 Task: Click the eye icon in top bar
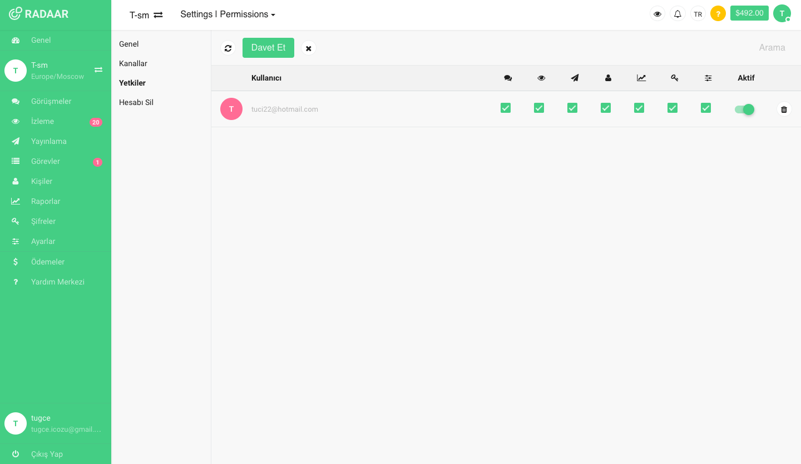pyautogui.click(x=657, y=14)
